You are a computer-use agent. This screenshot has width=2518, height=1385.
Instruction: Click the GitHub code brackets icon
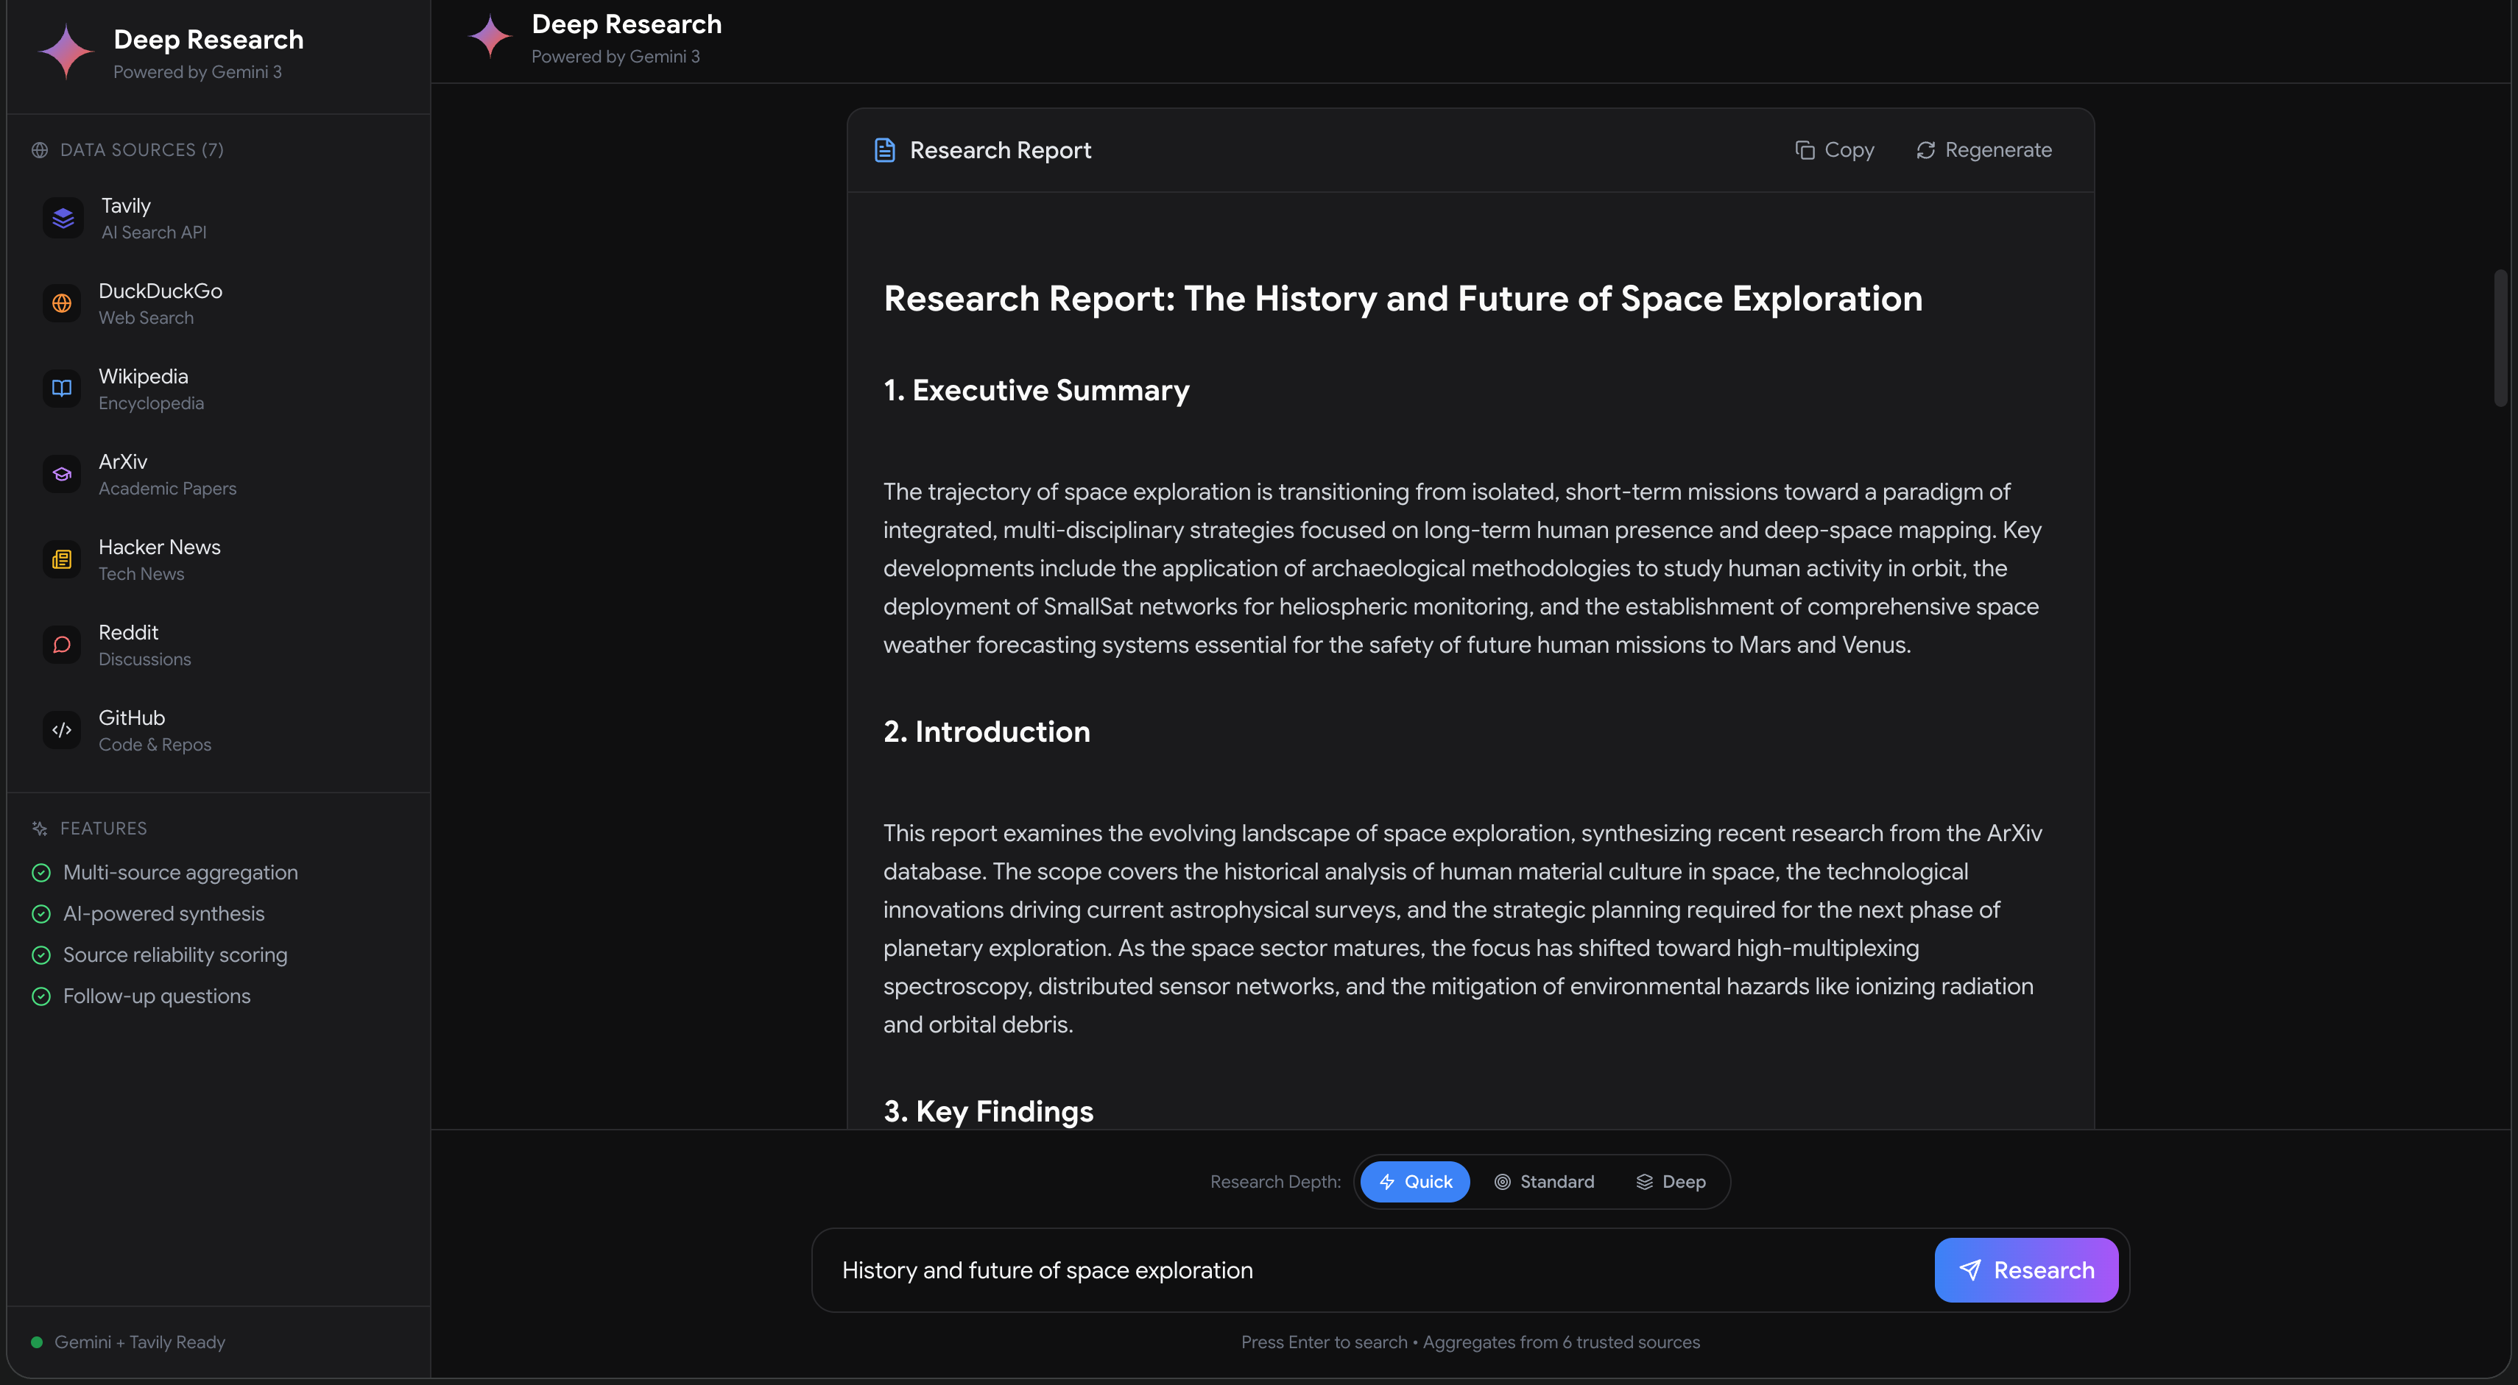click(62, 729)
